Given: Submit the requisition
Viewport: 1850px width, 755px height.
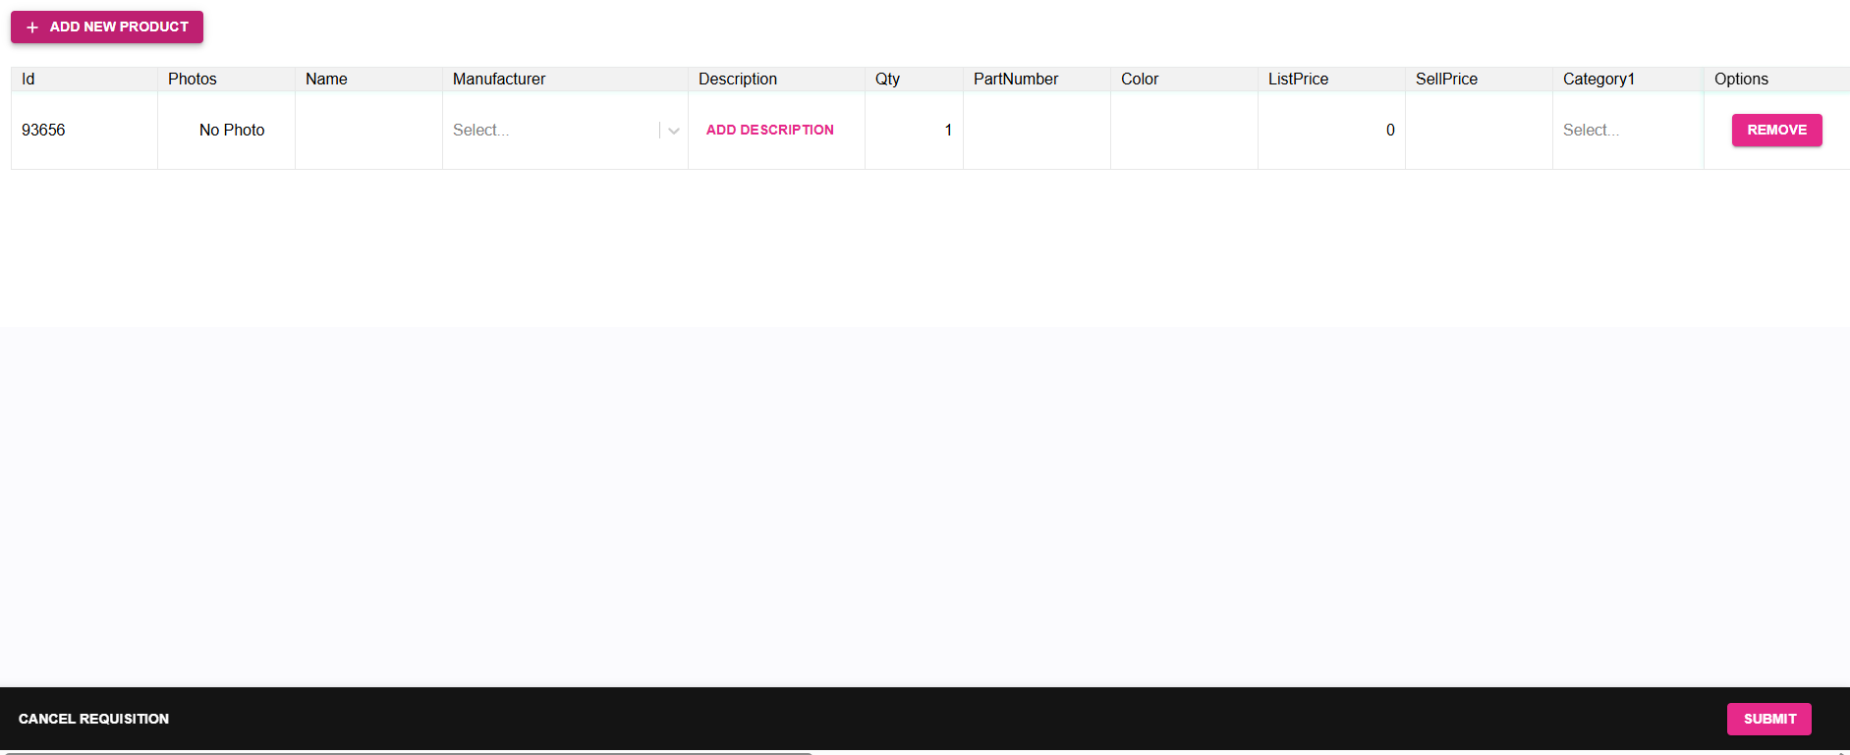Looking at the screenshot, I should point(1768,719).
